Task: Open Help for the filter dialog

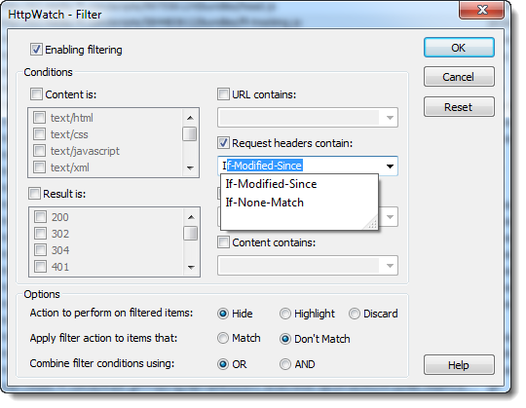Action: (459, 365)
